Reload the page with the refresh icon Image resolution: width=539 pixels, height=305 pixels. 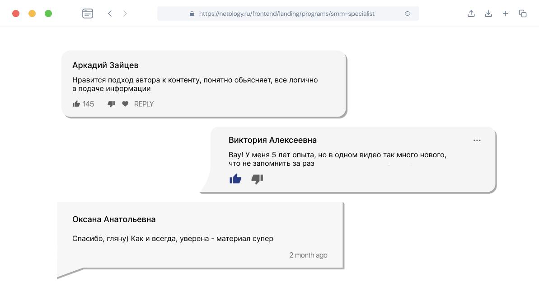click(408, 14)
